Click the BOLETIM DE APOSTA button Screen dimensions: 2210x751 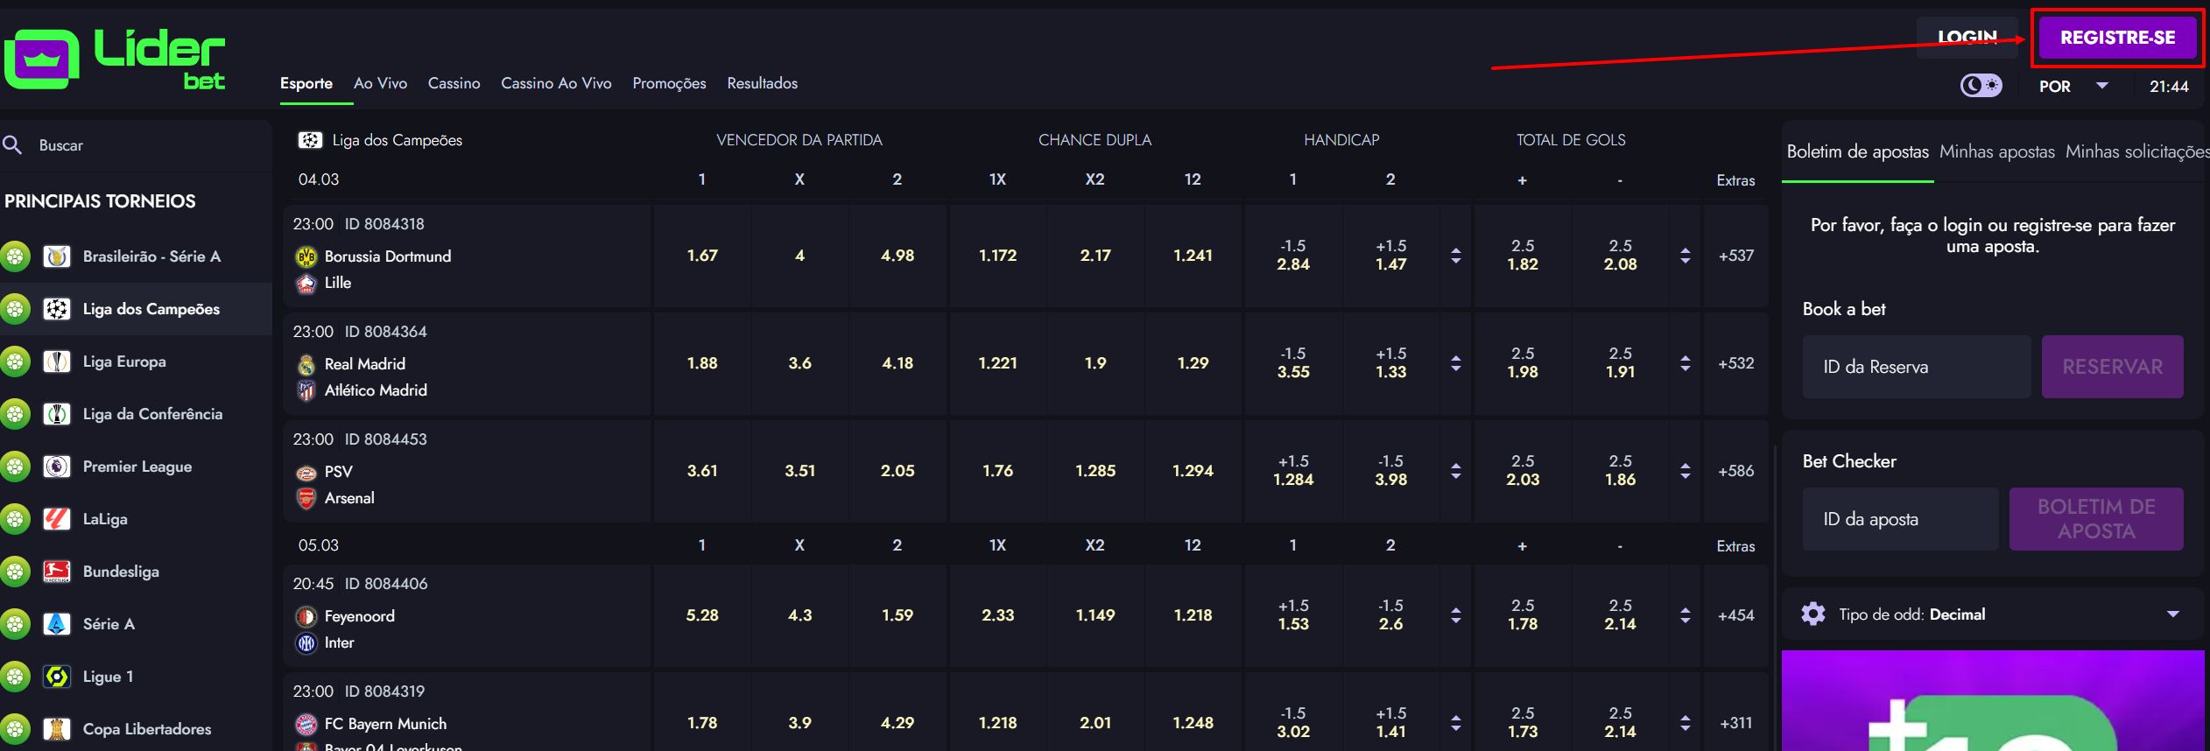point(2096,519)
